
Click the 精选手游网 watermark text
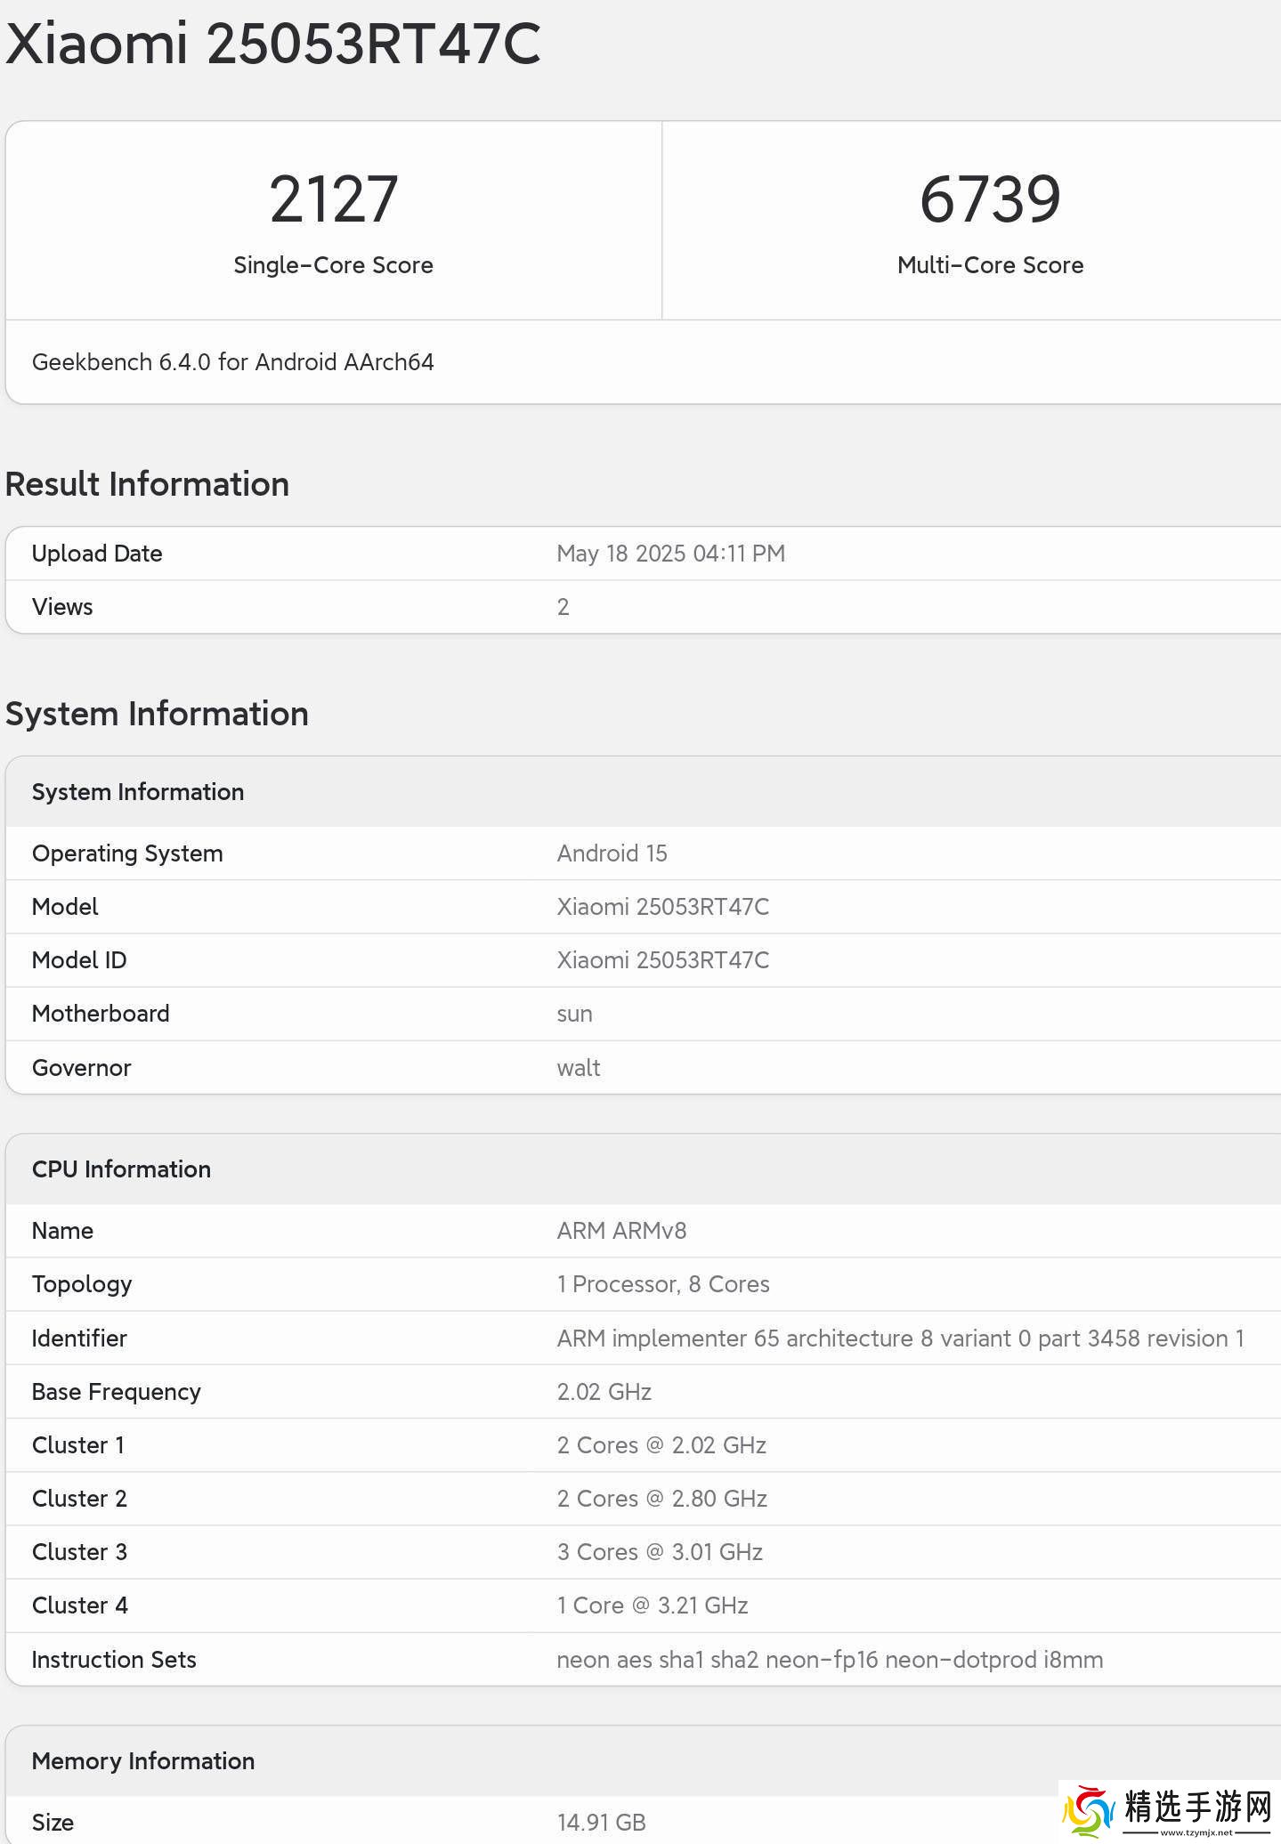[1197, 1807]
